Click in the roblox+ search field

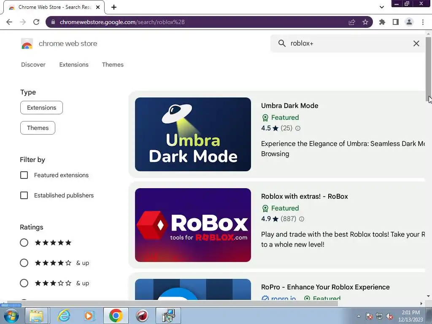(x=347, y=43)
